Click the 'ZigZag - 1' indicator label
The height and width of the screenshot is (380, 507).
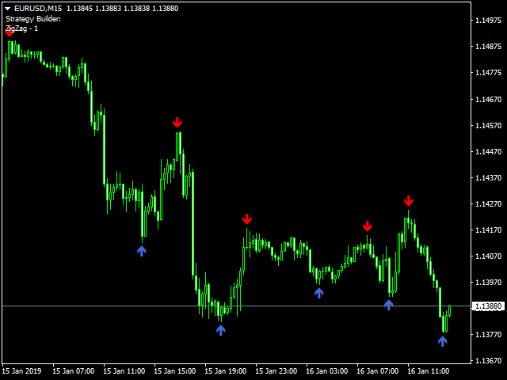(x=21, y=28)
